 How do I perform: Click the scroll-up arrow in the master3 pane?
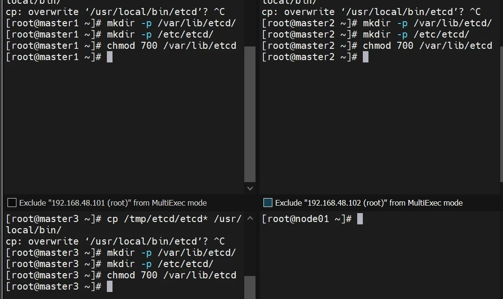pos(250,218)
